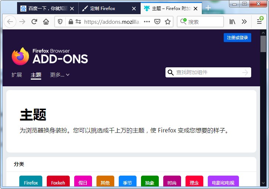Open the Library bookshelf icon

(x=232, y=22)
